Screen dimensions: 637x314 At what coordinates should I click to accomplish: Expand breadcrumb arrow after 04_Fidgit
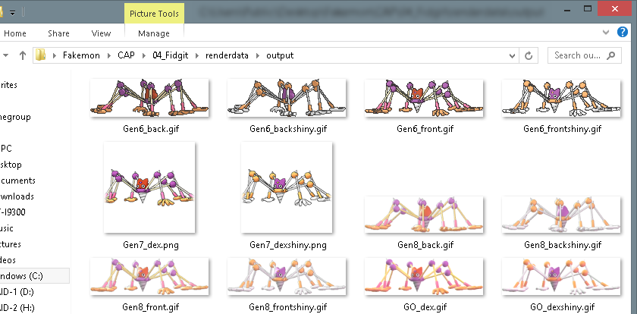[x=197, y=55]
